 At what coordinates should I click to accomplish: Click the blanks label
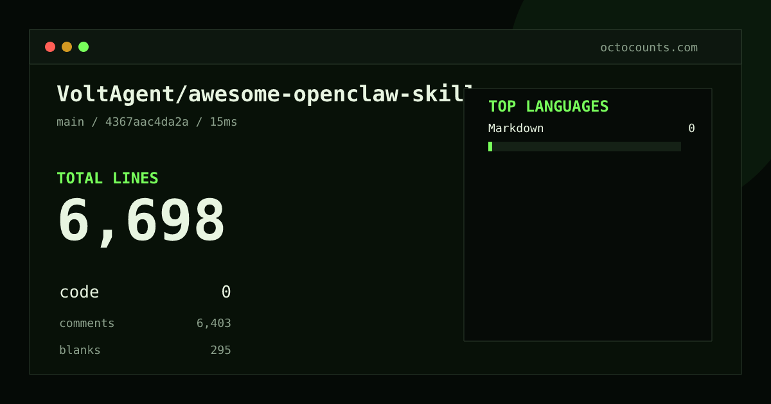[x=80, y=350]
